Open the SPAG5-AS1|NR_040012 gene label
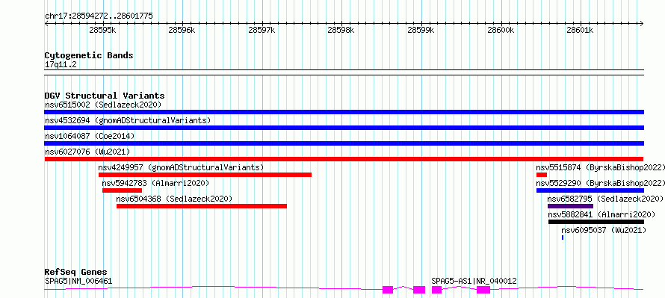This screenshot has height=298, width=665. 474,281
